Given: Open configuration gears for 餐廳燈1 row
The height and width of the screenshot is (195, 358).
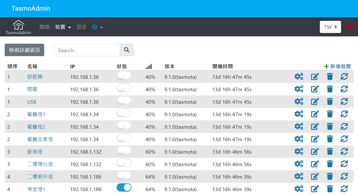Looking at the screenshot, I should pos(299,114).
